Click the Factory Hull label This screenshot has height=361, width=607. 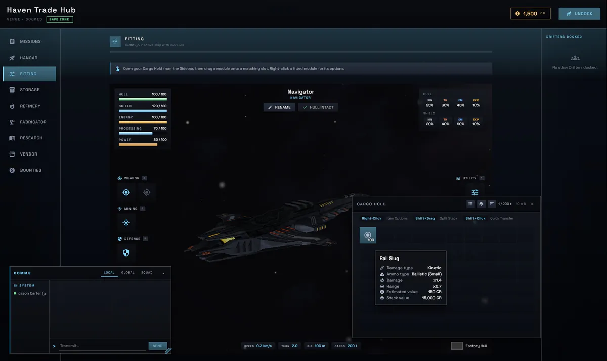point(476,346)
